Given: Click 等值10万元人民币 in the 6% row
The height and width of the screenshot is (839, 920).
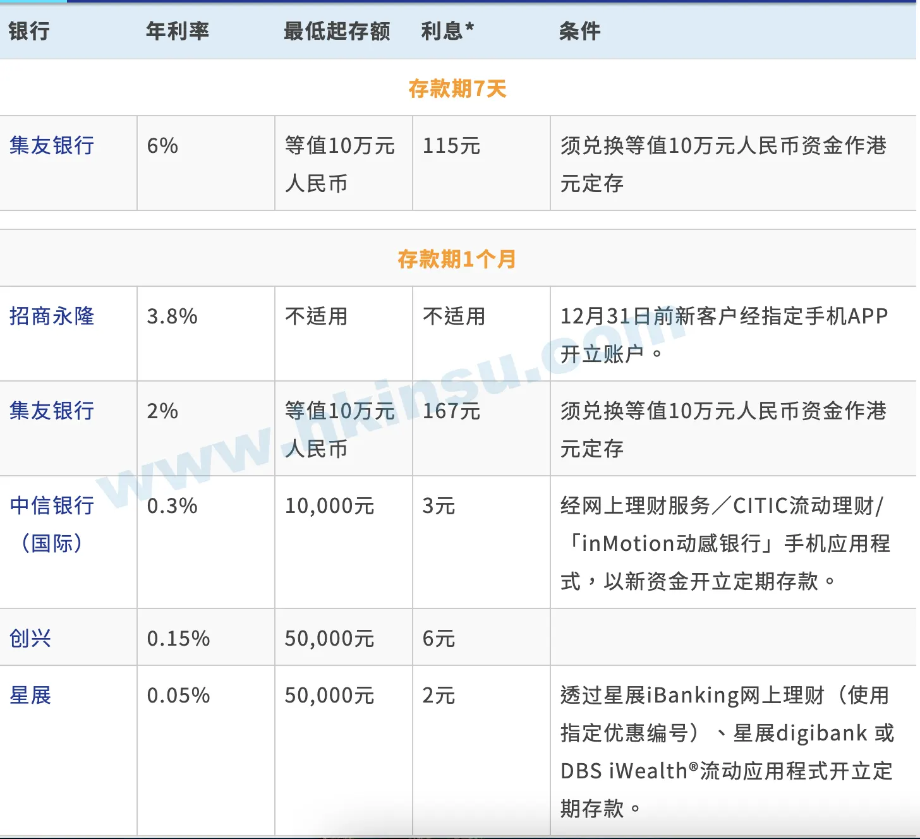Looking at the screenshot, I should [x=340, y=164].
